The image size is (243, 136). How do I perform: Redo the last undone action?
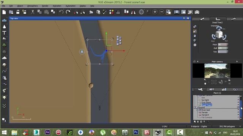pos(68,12)
